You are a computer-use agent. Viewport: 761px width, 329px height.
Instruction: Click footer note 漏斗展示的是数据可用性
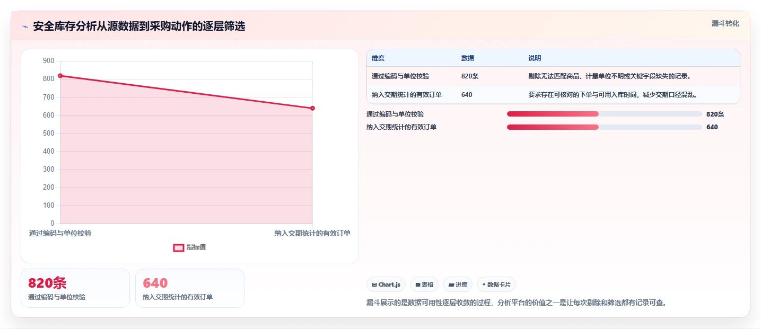(x=516, y=303)
